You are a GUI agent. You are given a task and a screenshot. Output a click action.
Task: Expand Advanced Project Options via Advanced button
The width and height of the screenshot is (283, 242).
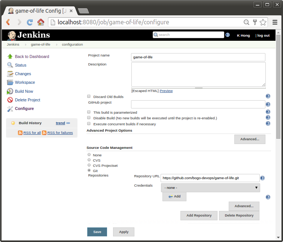[x=250, y=139]
